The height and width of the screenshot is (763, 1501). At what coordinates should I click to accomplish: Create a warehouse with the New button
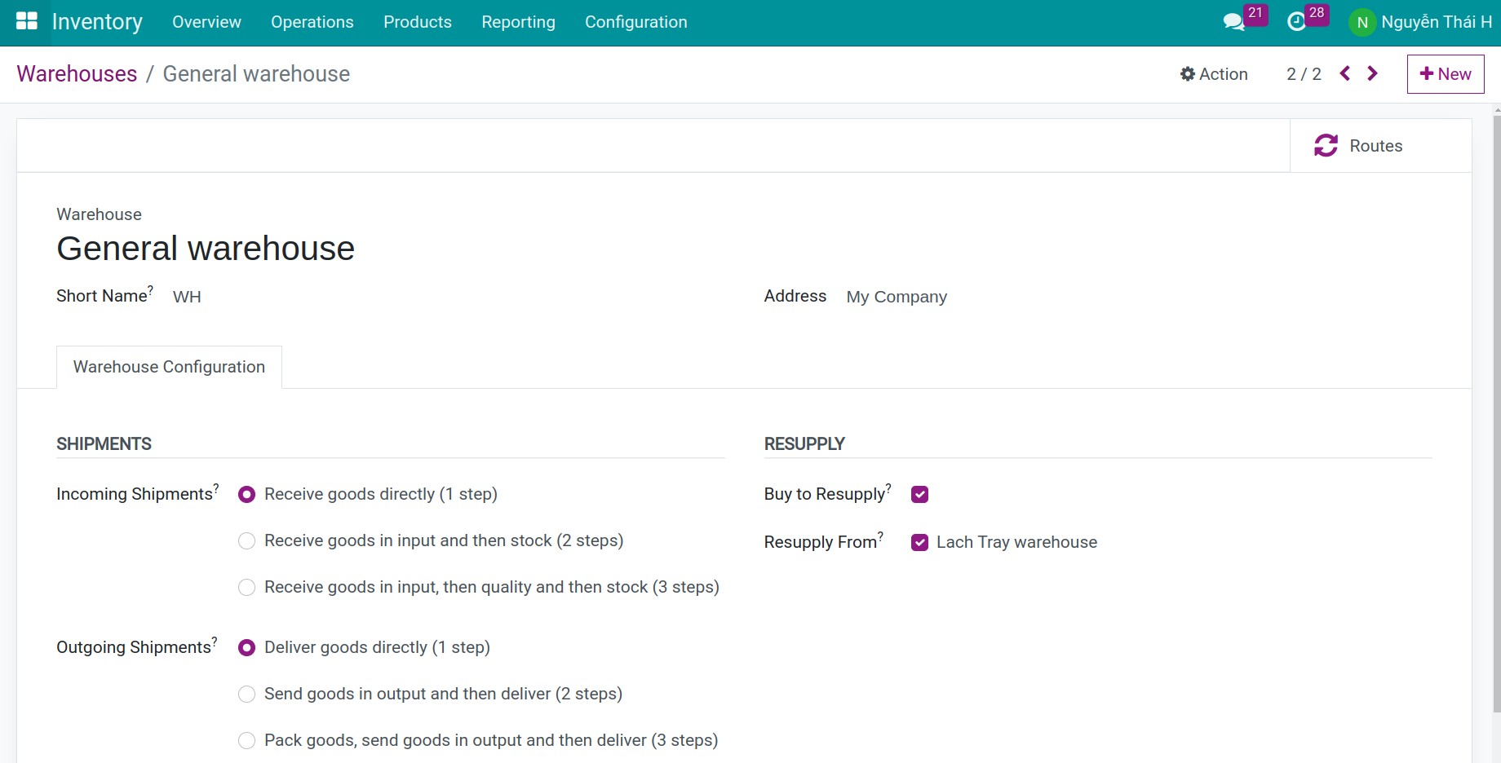[x=1446, y=73]
